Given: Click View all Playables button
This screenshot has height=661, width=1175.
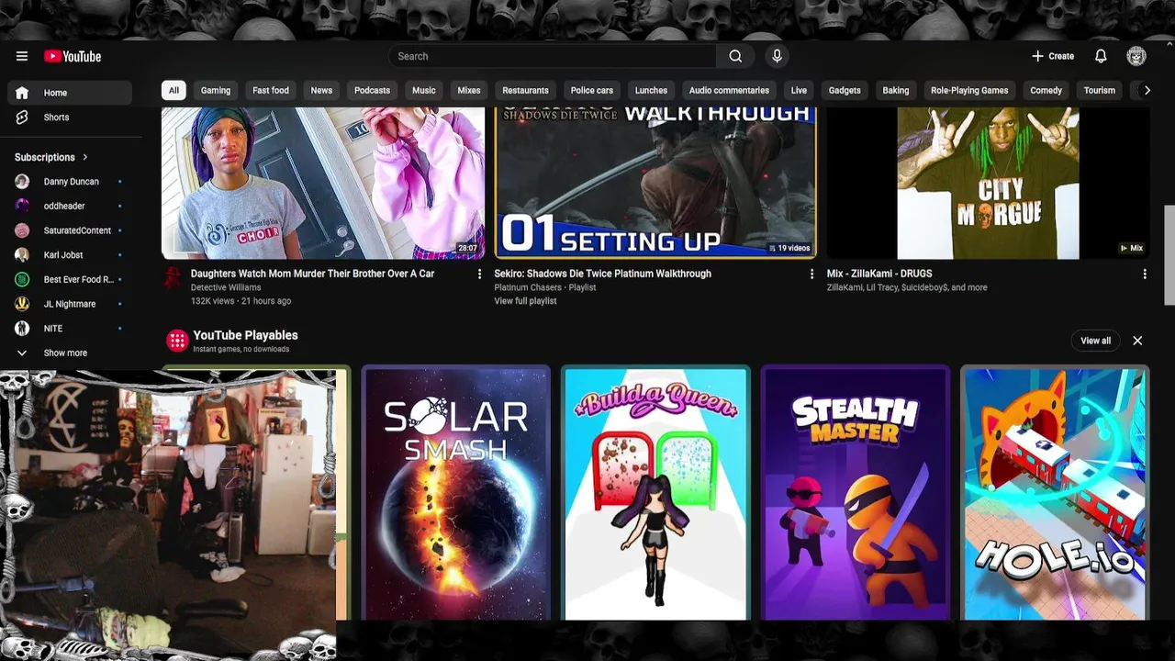Looking at the screenshot, I should click(x=1095, y=341).
